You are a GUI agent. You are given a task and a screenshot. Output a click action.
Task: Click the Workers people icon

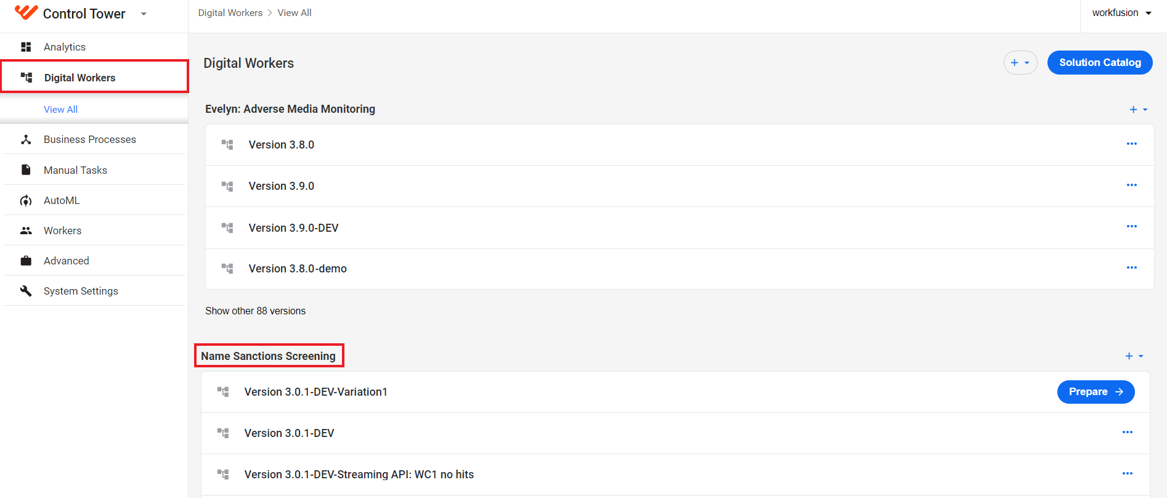coord(26,231)
